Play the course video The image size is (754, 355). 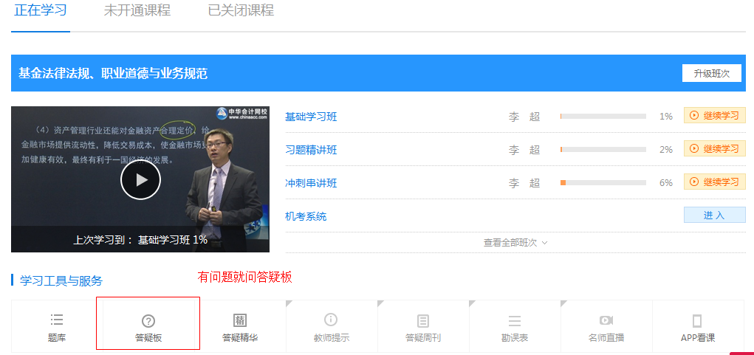[x=140, y=179]
